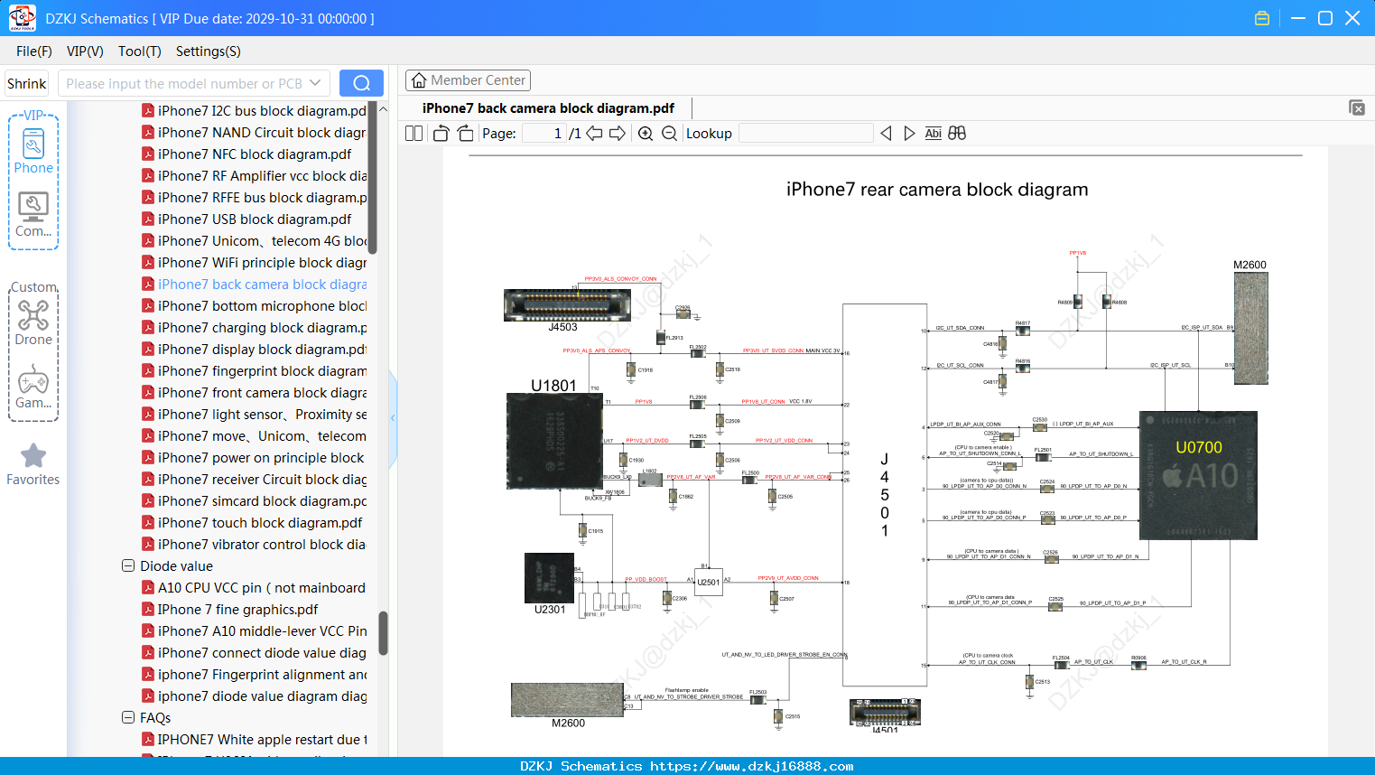Click the Shrink button
The image size is (1375, 775).
[x=27, y=83]
